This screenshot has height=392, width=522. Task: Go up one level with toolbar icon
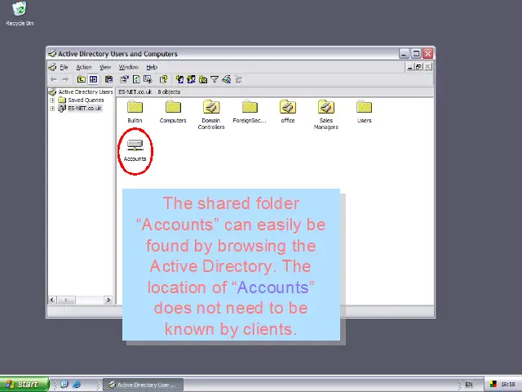tap(82, 79)
